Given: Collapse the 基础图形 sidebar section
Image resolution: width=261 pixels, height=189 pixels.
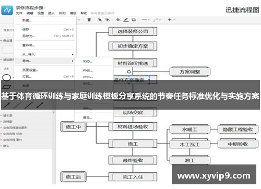Looking at the screenshot, I should click(x=7, y=60).
